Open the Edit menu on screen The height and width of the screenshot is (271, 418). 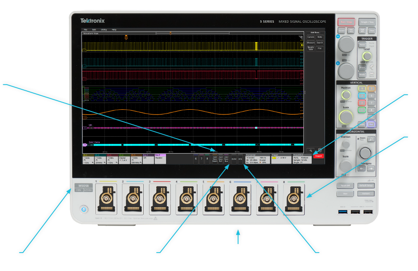point(94,29)
